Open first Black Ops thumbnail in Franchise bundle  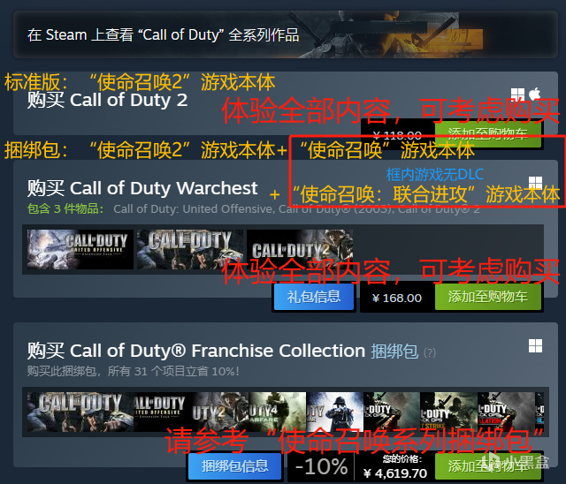392,412
